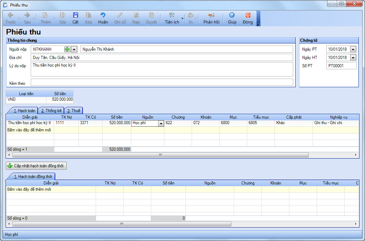Click Cập nhật hạch toán đồng thời button

coord(36,166)
